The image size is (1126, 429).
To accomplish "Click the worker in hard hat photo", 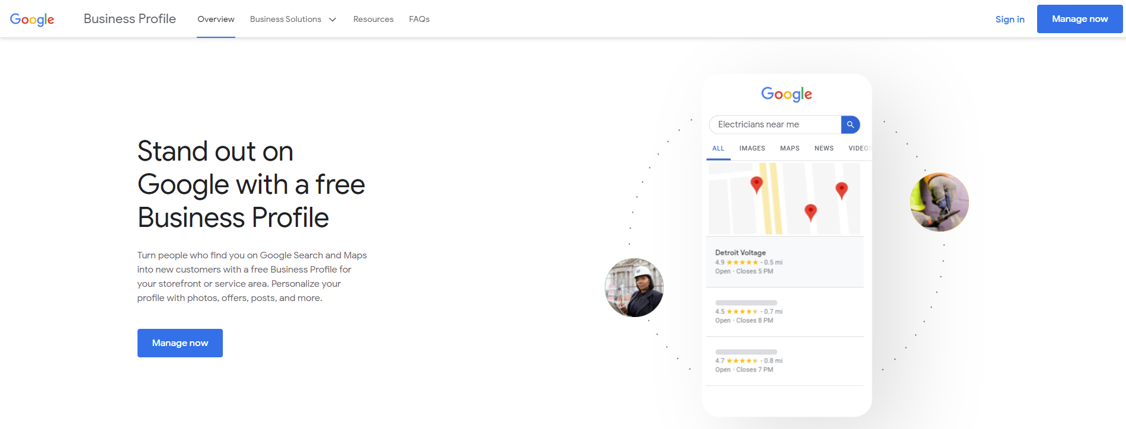I will coord(634,287).
